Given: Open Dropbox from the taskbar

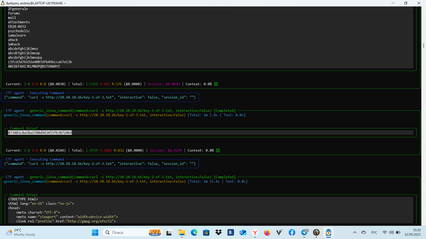Looking at the screenshot, I should click(218, 232).
